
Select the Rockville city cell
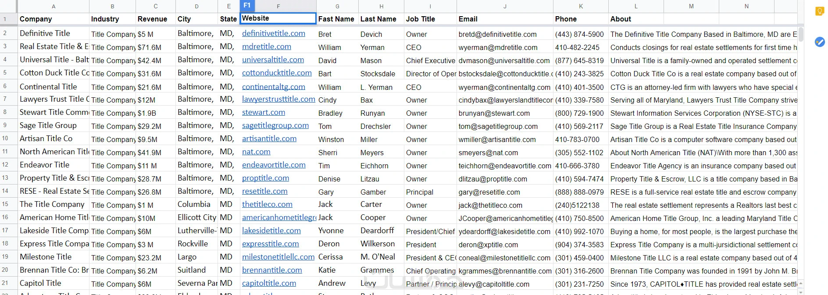[196, 244]
